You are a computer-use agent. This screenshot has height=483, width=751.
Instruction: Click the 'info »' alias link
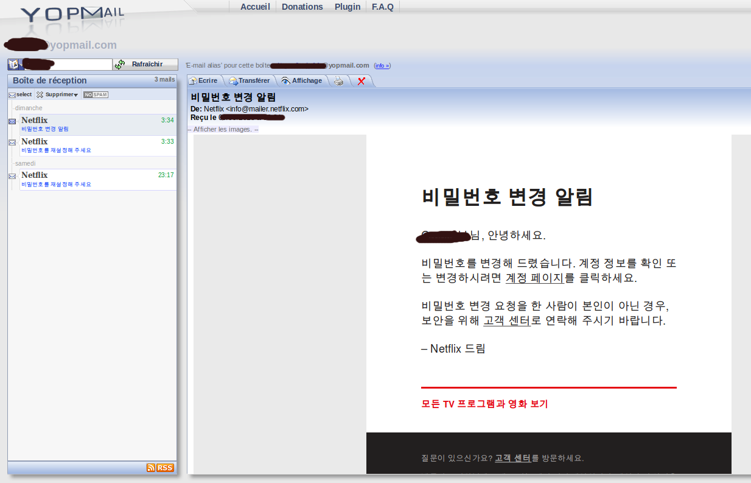point(382,66)
